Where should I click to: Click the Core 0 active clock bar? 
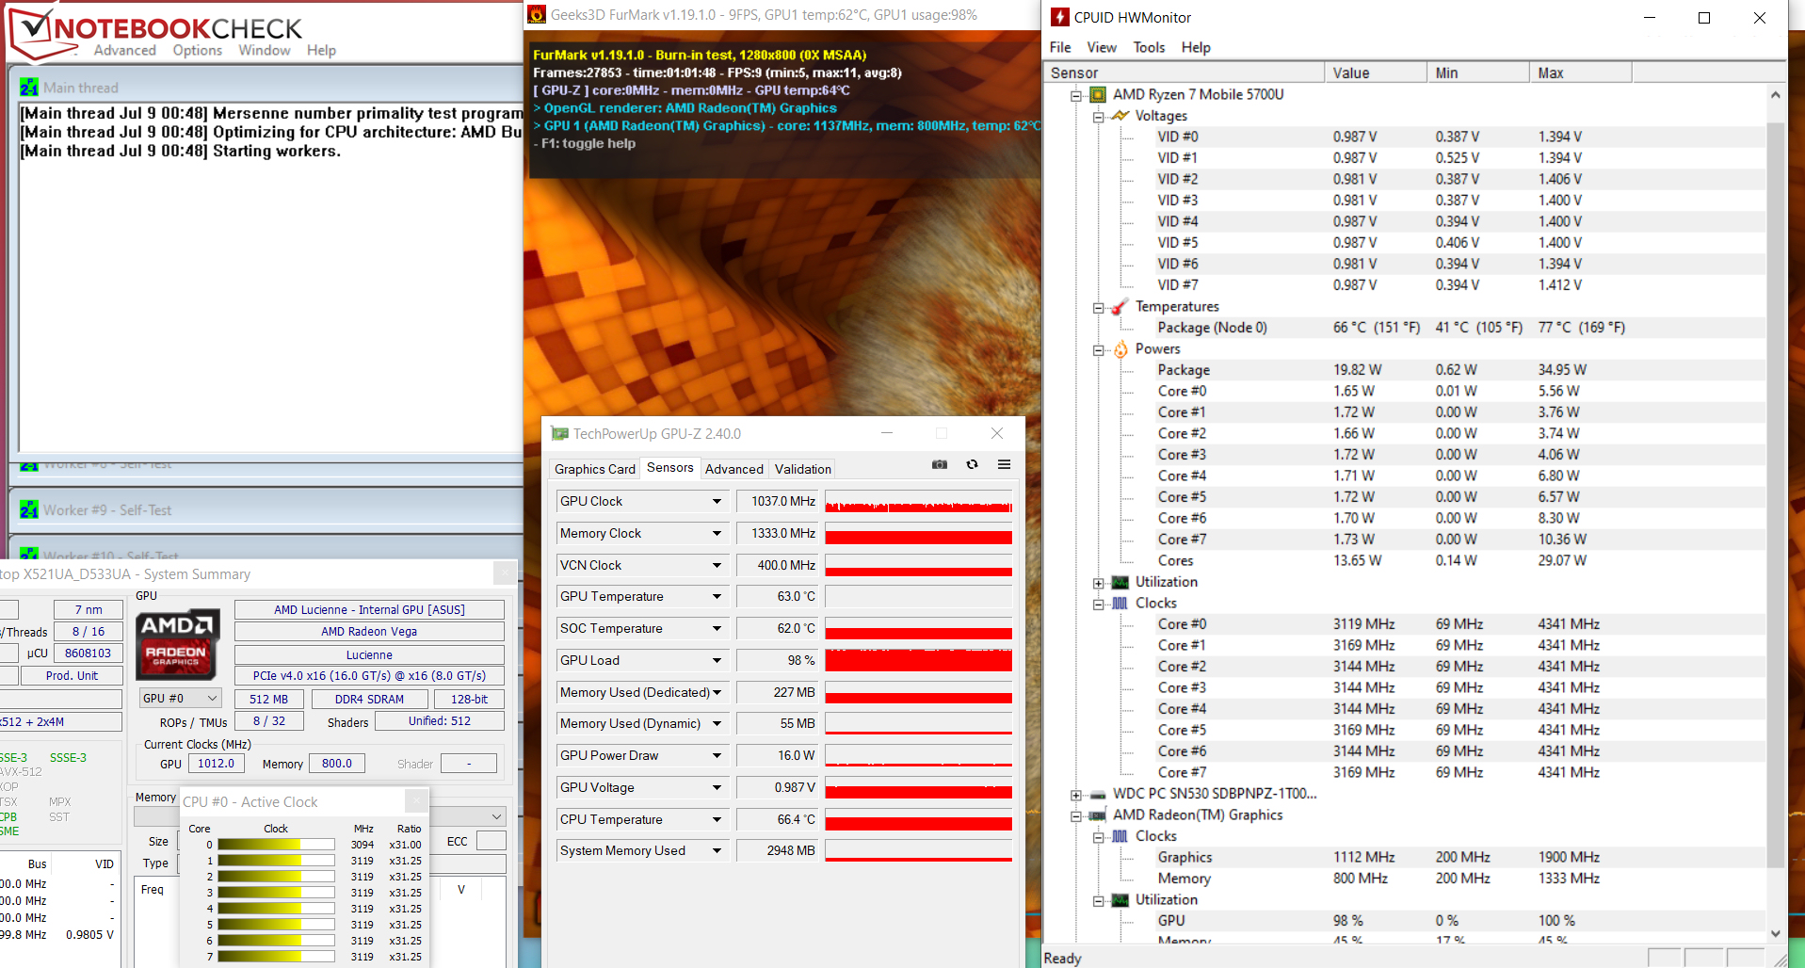tap(276, 845)
